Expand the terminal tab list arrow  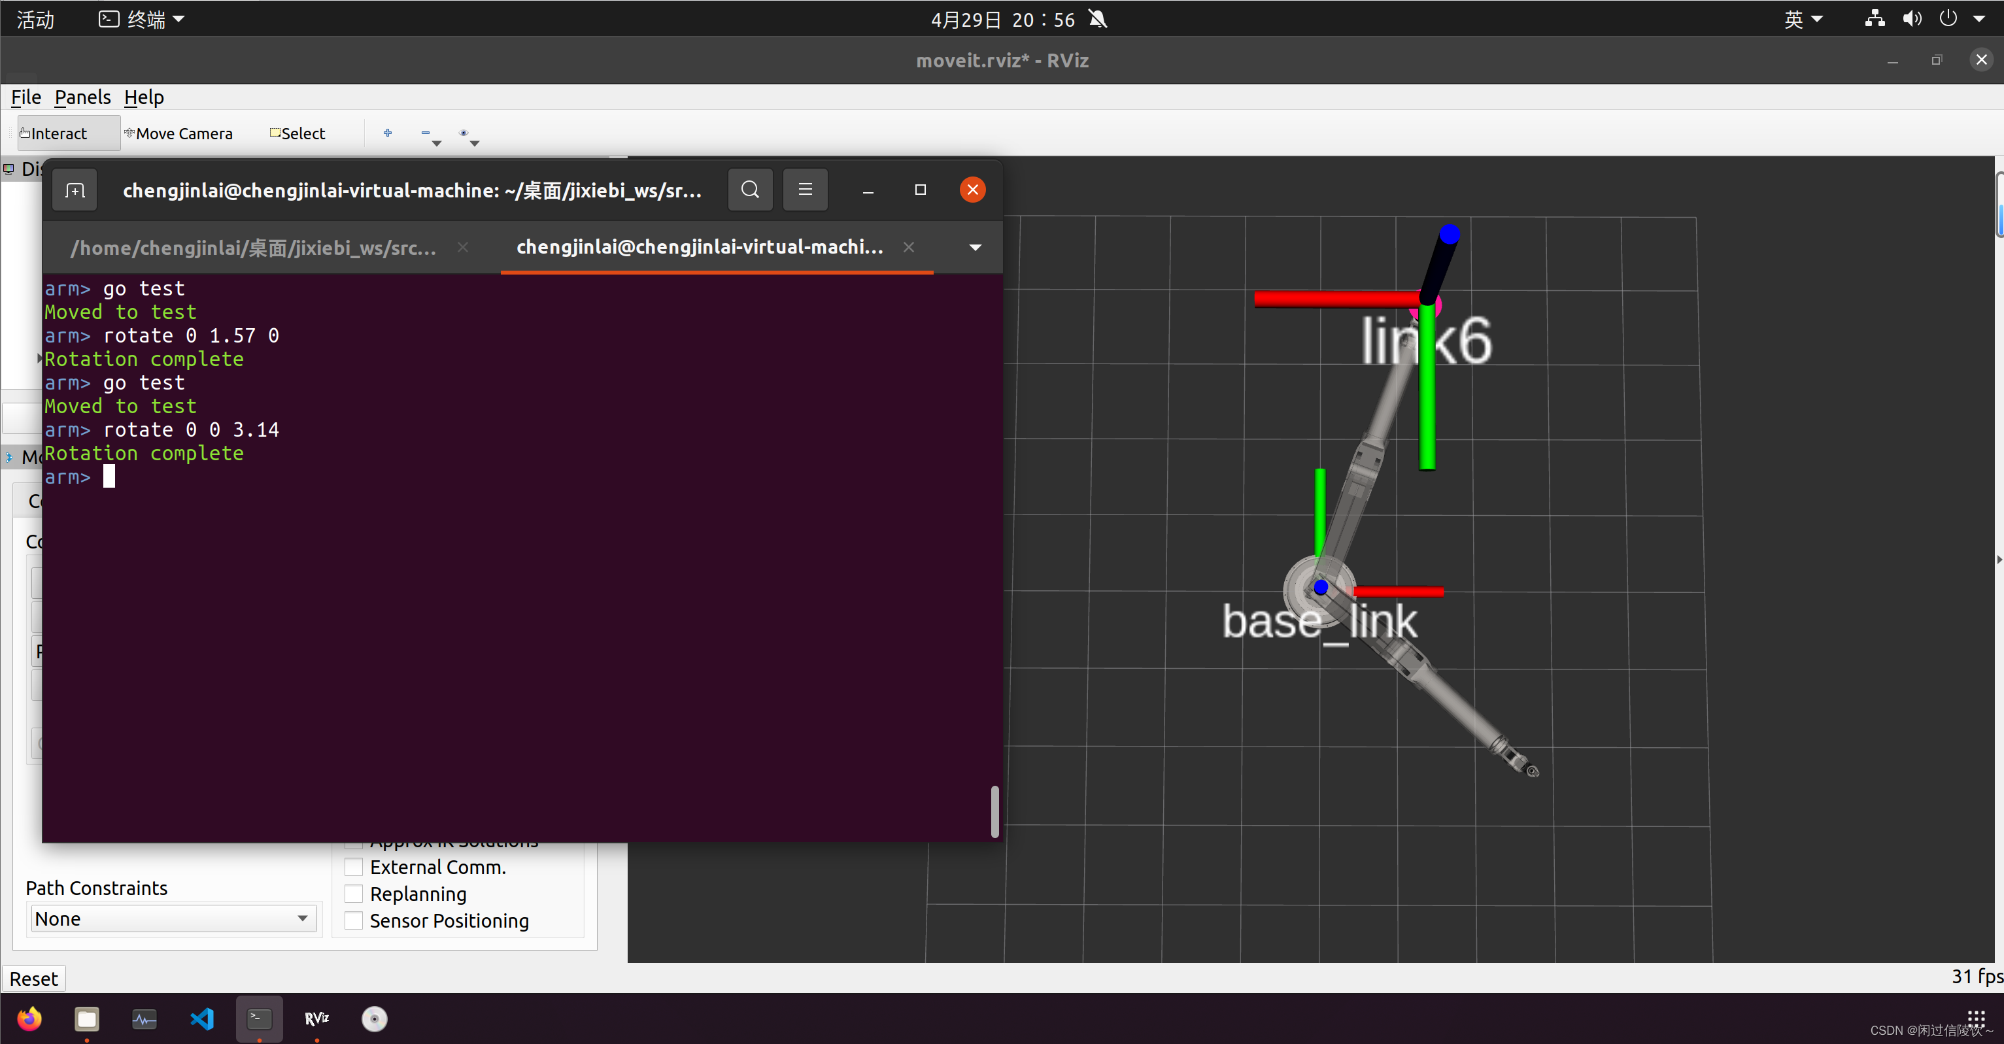tap(975, 247)
